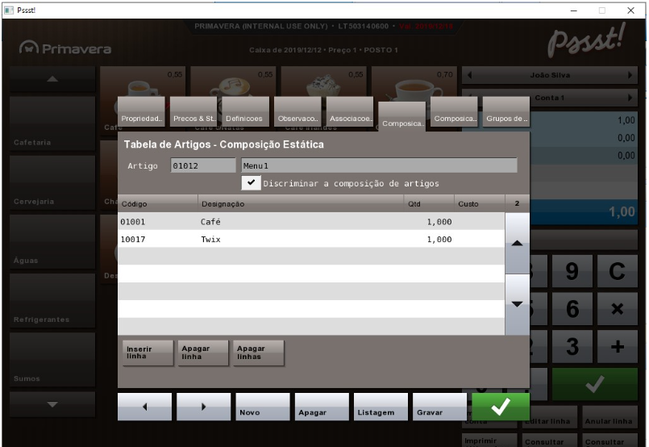Toggle Discriminar a composição de artigos checkbox
Image resolution: width=649 pixels, height=447 pixels.
(253, 183)
